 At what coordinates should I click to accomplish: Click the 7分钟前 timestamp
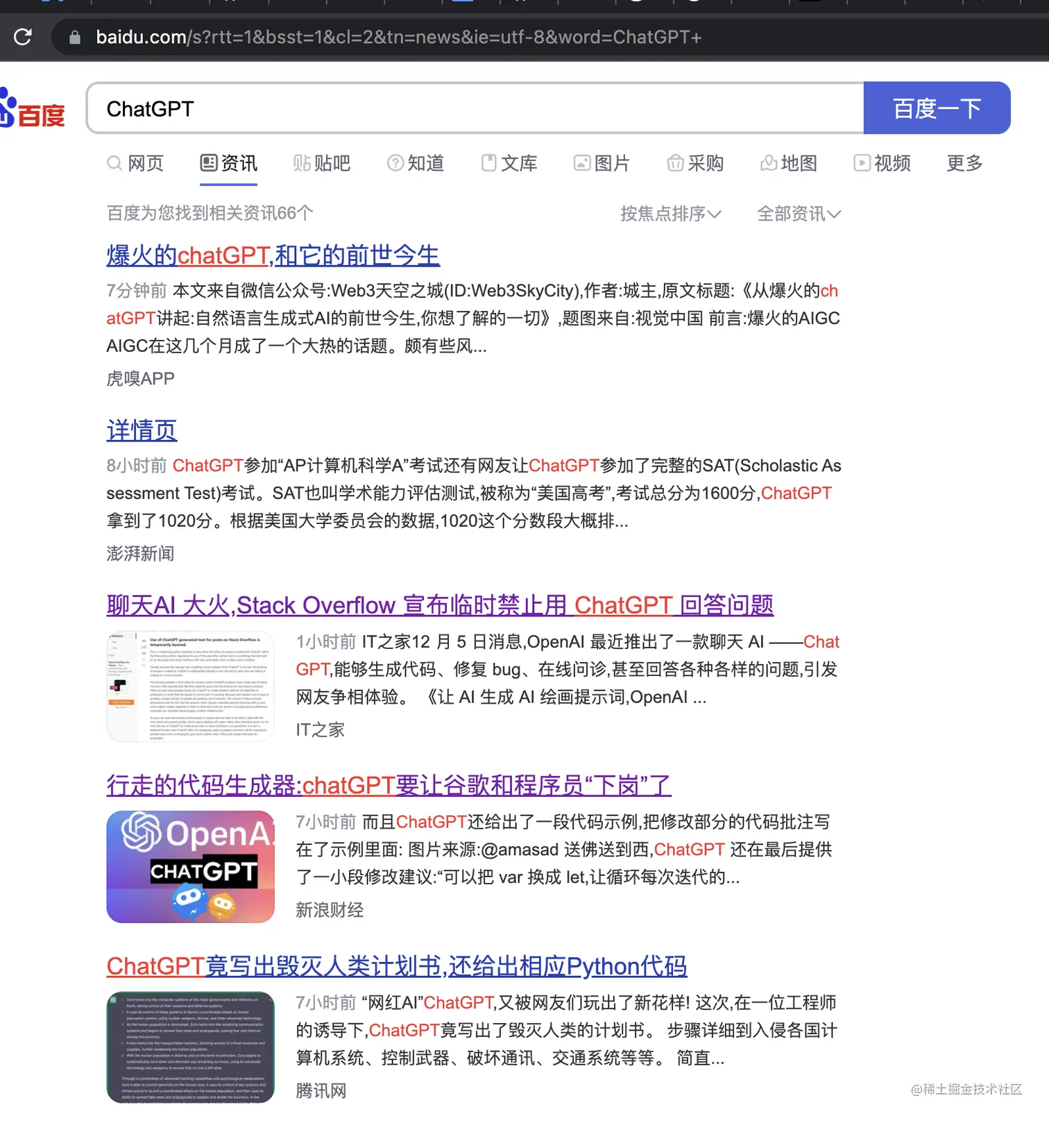pos(137,290)
